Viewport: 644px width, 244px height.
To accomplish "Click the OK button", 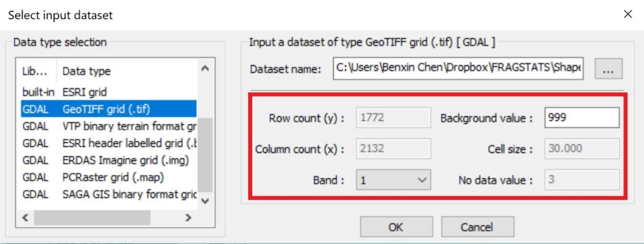I will (395, 227).
